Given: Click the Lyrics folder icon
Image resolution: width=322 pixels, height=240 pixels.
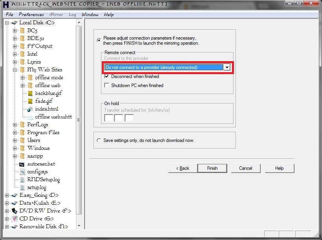Looking at the screenshot, I should tap(22, 62).
